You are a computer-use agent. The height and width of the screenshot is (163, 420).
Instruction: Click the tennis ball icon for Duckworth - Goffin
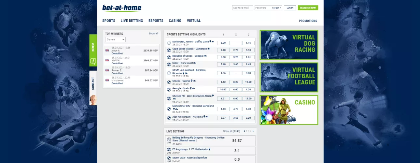[169, 43]
